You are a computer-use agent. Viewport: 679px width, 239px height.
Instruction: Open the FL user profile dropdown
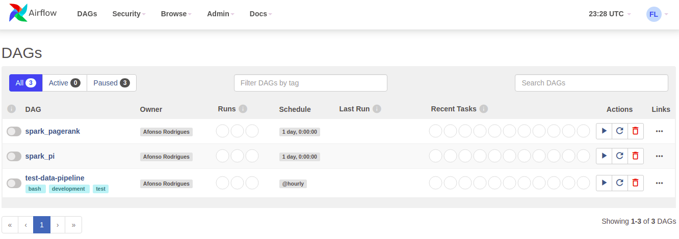tap(657, 14)
